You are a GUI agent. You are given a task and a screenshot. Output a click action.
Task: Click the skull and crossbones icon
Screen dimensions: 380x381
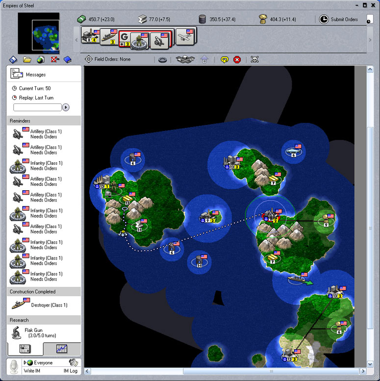pyautogui.click(x=254, y=59)
